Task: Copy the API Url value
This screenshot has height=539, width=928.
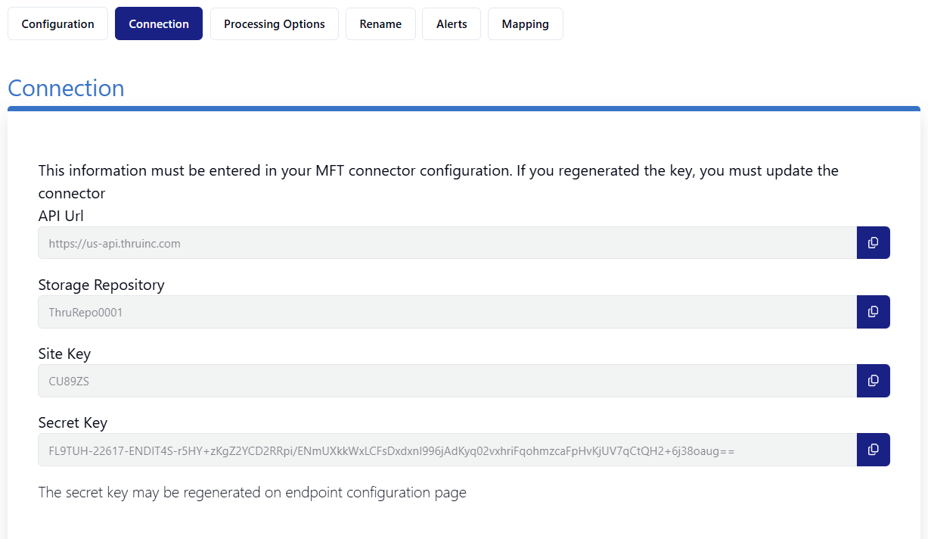Action: tap(873, 243)
